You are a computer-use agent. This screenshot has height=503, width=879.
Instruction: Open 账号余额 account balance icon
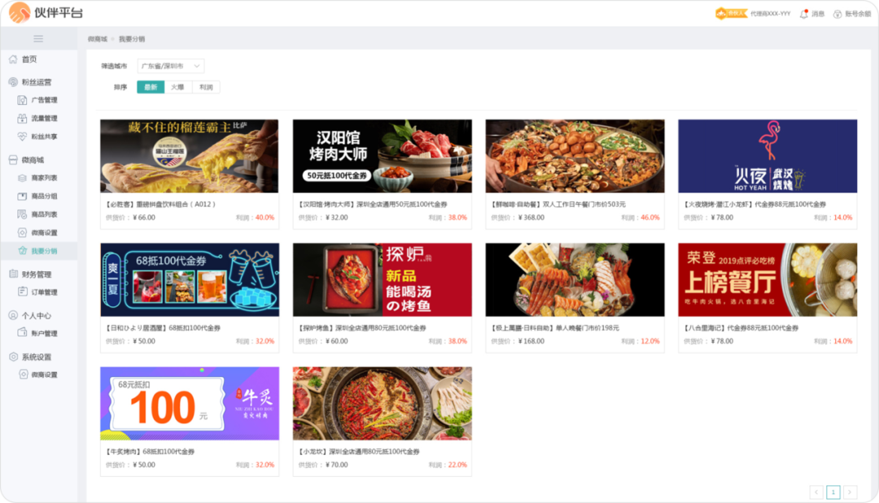[x=837, y=14]
